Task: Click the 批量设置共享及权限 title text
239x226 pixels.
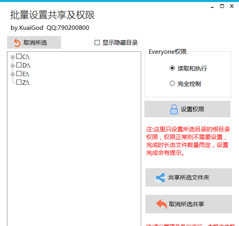Action: point(52,15)
